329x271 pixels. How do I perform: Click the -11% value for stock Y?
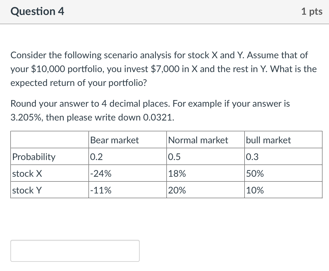pyautogui.click(x=98, y=190)
